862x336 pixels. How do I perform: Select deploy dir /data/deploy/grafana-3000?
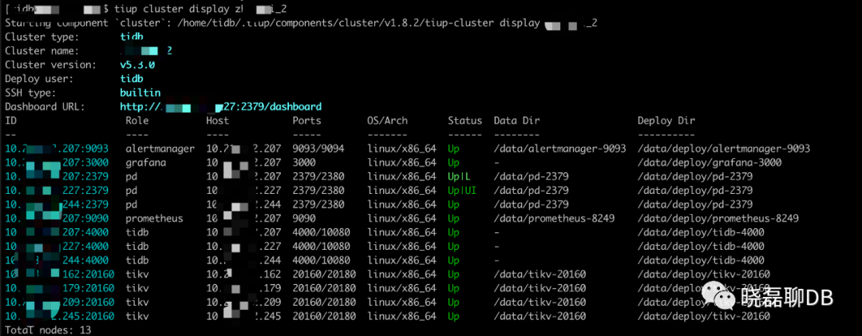pyautogui.click(x=710, y=163)
